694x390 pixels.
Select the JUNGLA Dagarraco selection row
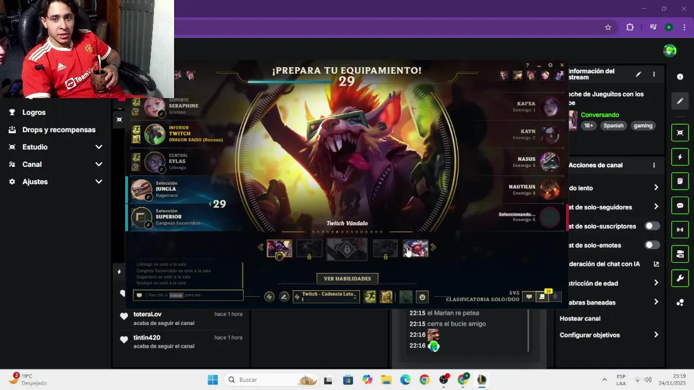pos(182,189)
